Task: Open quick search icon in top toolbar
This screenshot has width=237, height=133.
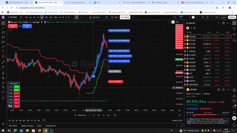Action: [x=202, y=17]
